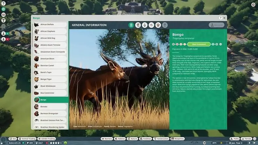Open the paw print tab icon
Screen dimensions: 258x145
[x=158, y=25]
